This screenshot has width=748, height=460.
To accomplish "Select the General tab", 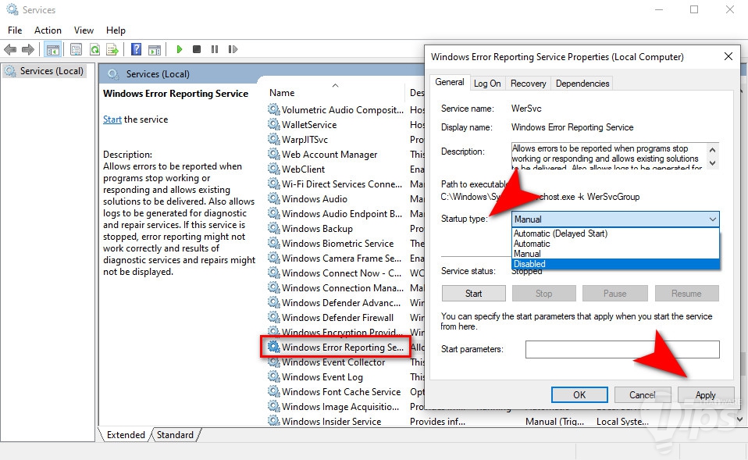I will 450,82.
